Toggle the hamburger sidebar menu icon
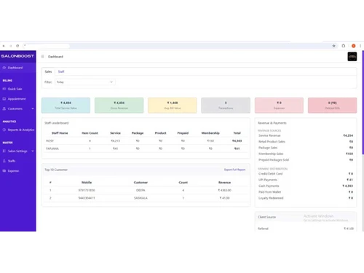 pyautogui.click(x=42, y=57)
